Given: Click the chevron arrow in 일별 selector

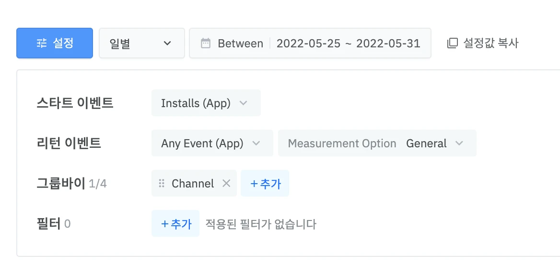Looking at the screenshot, I should [167, 44].
